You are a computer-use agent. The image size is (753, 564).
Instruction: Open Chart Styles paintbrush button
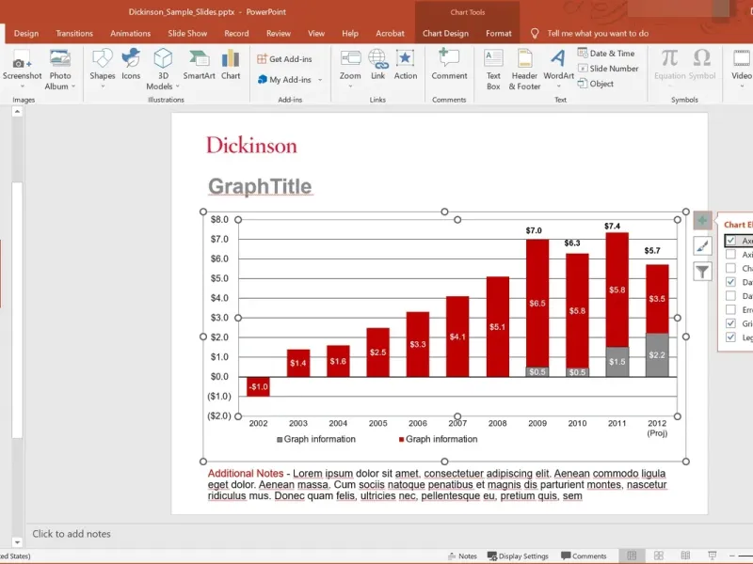[x=702, y=246]
